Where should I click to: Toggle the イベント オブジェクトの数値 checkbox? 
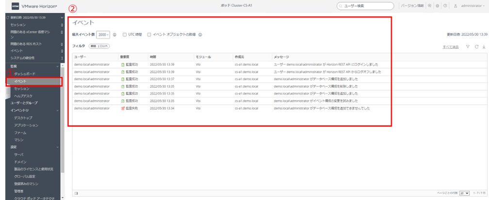[149, 35]
